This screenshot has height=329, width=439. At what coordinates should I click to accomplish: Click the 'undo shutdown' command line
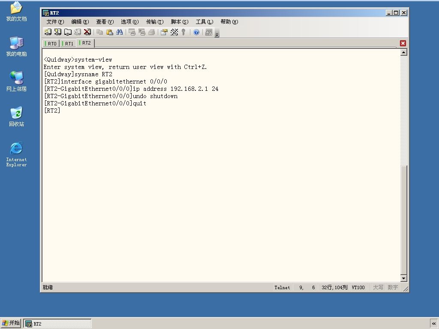point(111,96)
